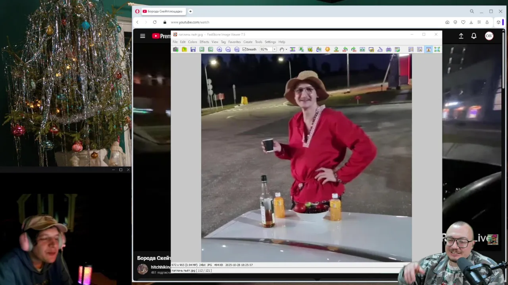Open the Tools menu in FastStone
This screenshot has width=508, height=285.
(259, 42)
